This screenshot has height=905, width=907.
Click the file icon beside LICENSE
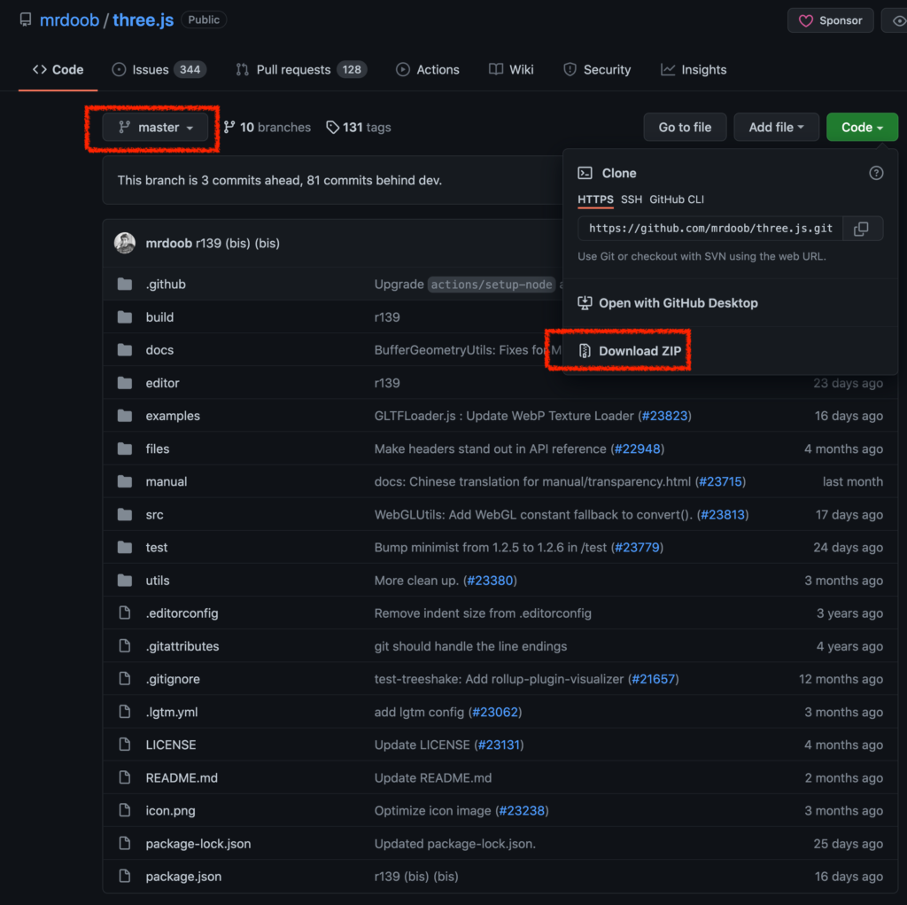point(125,745)
